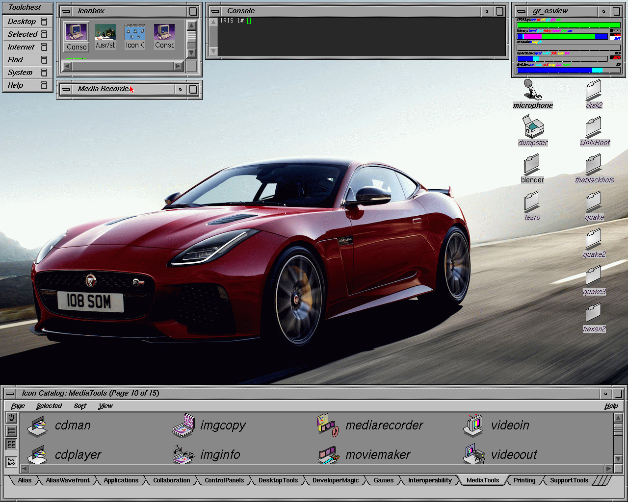
Task: Open the Desktop menu in Toolchest
Action: click(22, 22)
